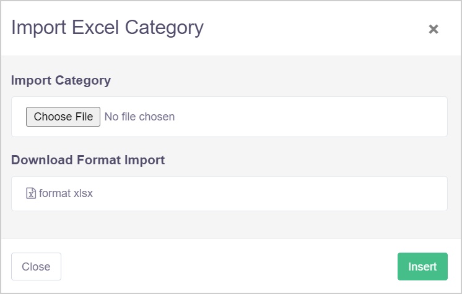Viewport: 462px width, 294px height.
Task: Click header space between title and X
Action: point(316,28)
